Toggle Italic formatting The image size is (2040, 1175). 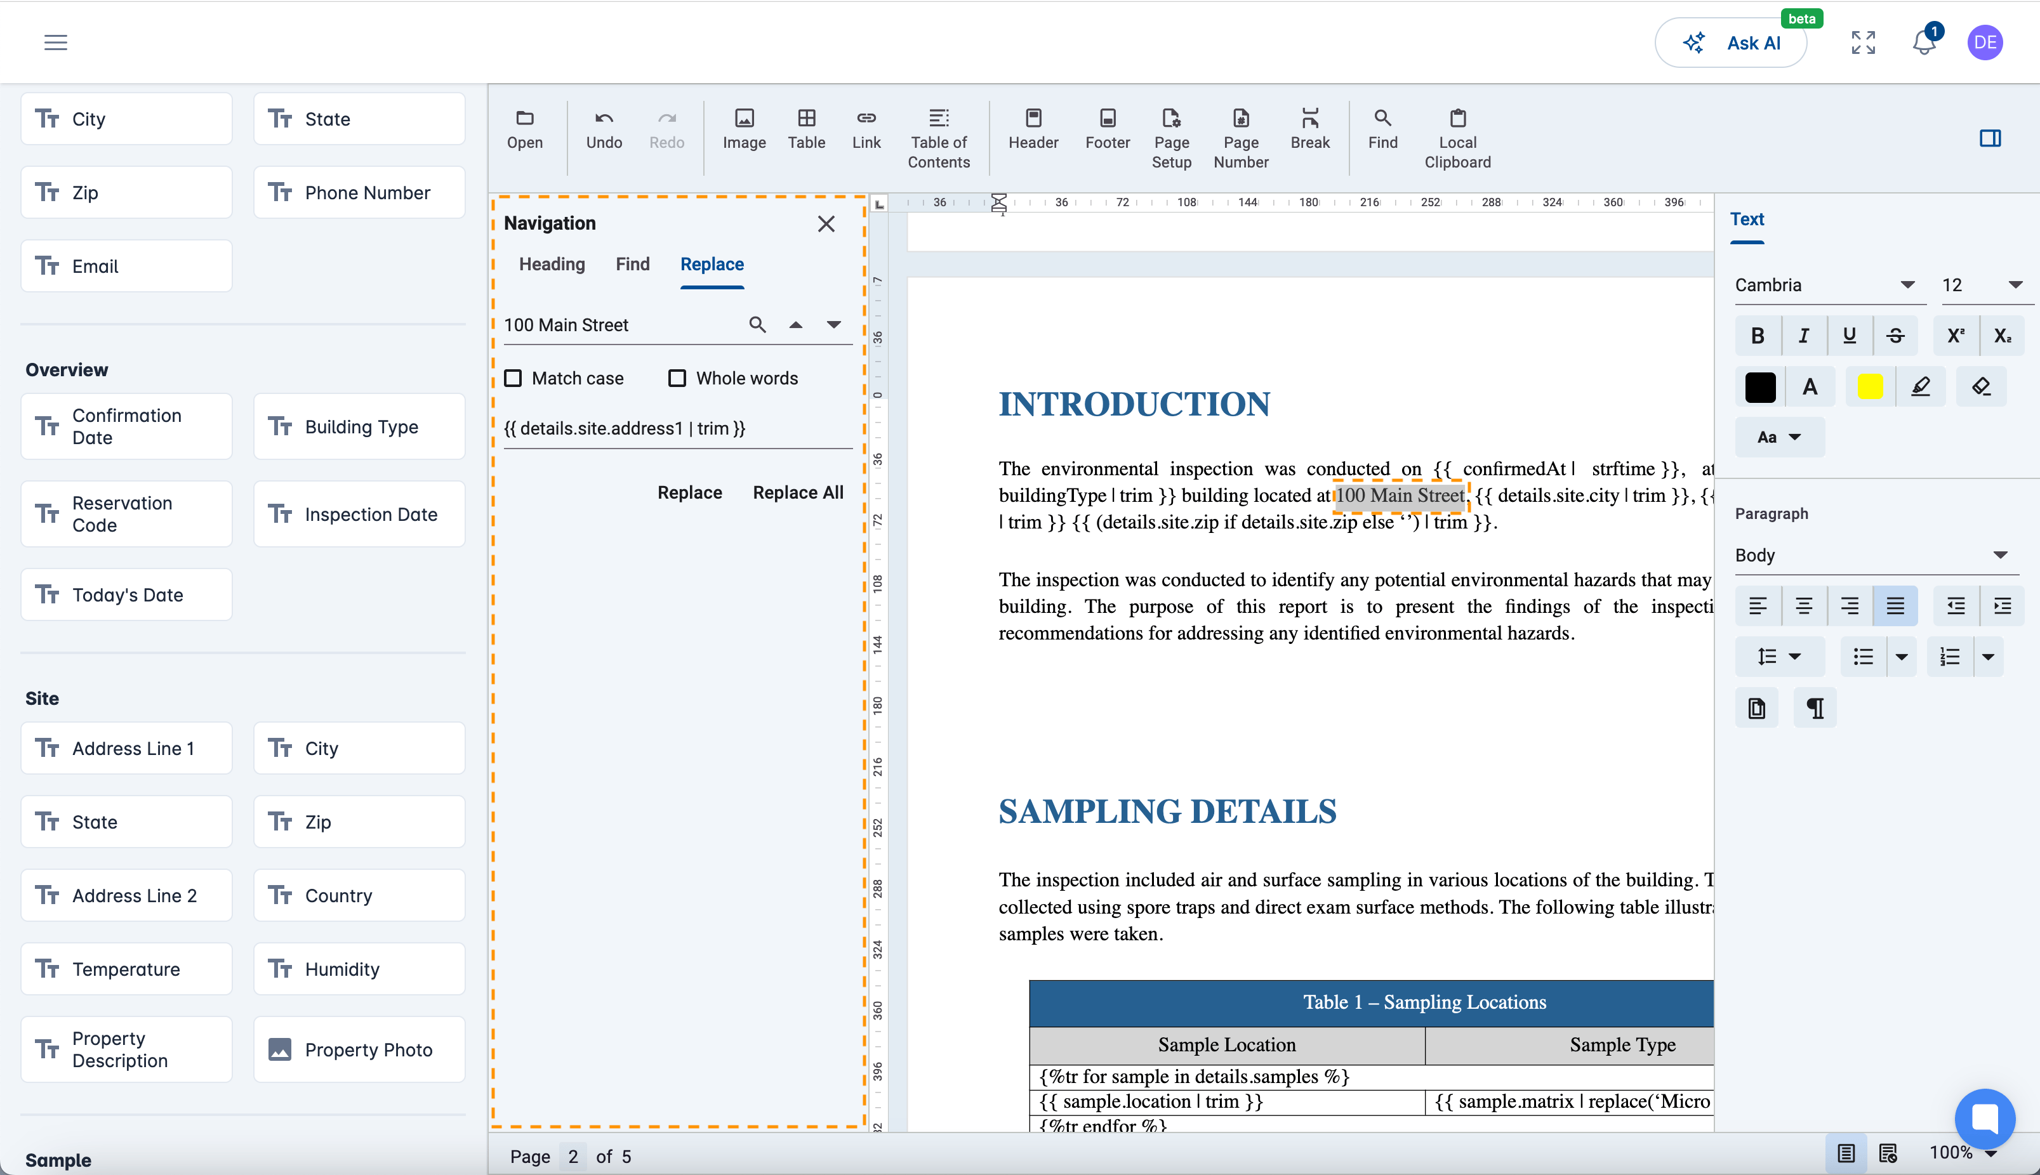tap(1803, 336)
